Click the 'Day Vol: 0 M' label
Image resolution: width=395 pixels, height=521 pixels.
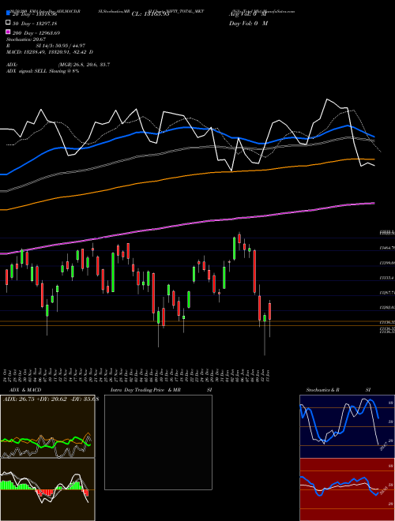248,23
